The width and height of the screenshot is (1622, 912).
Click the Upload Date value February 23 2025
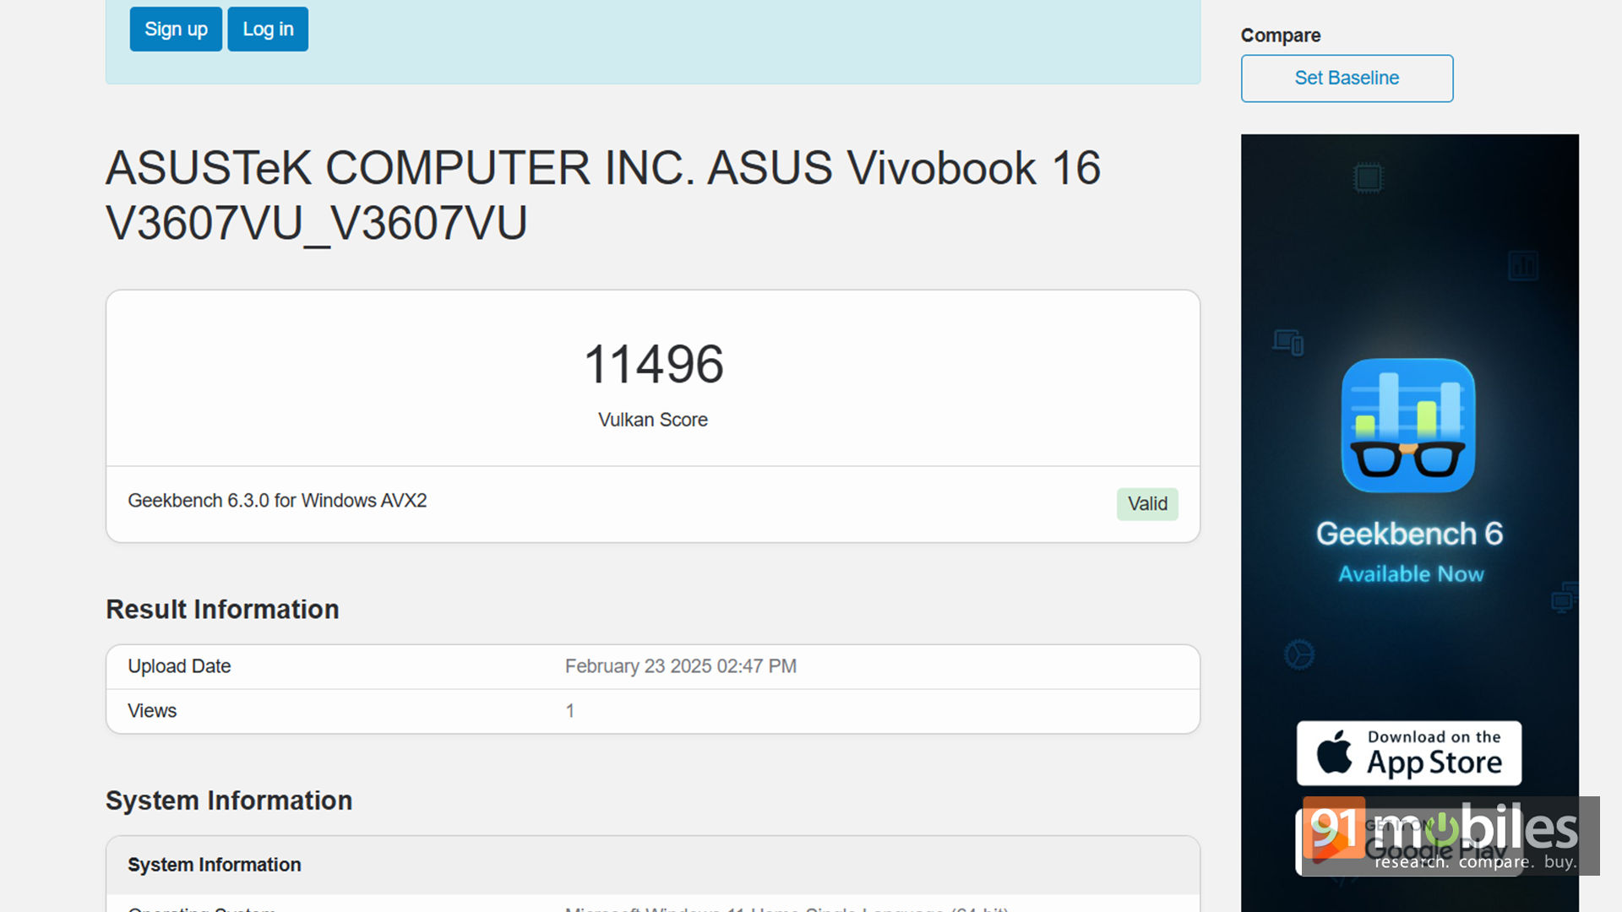681,666
